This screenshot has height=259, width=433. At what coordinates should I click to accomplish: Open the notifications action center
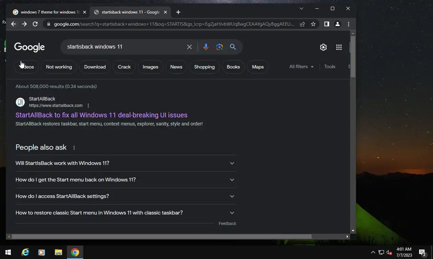click(x=422, y=252)
